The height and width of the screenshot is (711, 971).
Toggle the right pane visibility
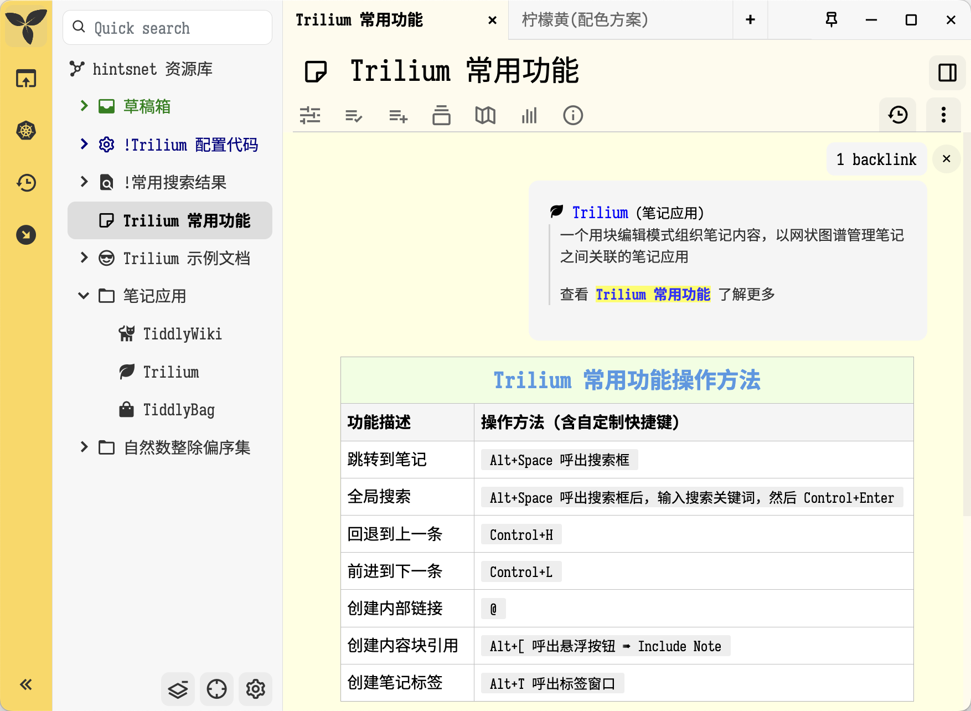tap(947, 73)
